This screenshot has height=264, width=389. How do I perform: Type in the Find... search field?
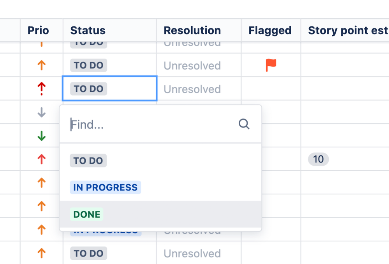[x=152, y=124]
